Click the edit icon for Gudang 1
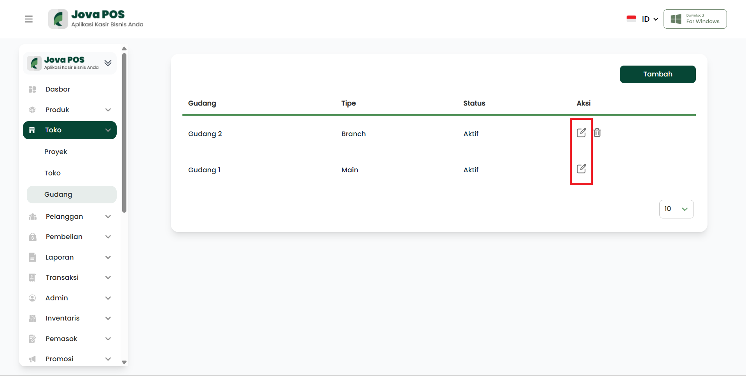Screen dimensions: 746x376 [x=581, y=169]
